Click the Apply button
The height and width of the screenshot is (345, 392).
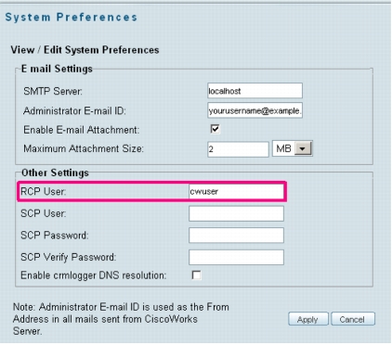(308, 319)
